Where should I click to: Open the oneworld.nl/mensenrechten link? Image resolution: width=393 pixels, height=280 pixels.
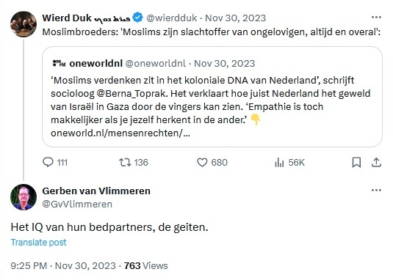point(120,133)
